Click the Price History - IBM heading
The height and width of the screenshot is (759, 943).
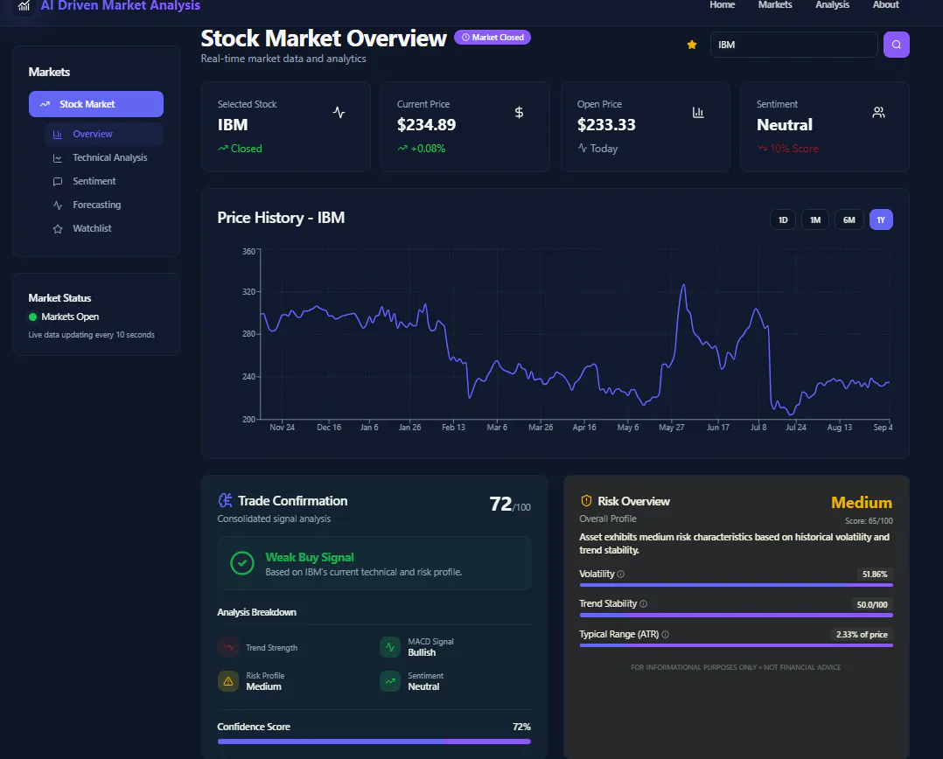pos(281,218)
